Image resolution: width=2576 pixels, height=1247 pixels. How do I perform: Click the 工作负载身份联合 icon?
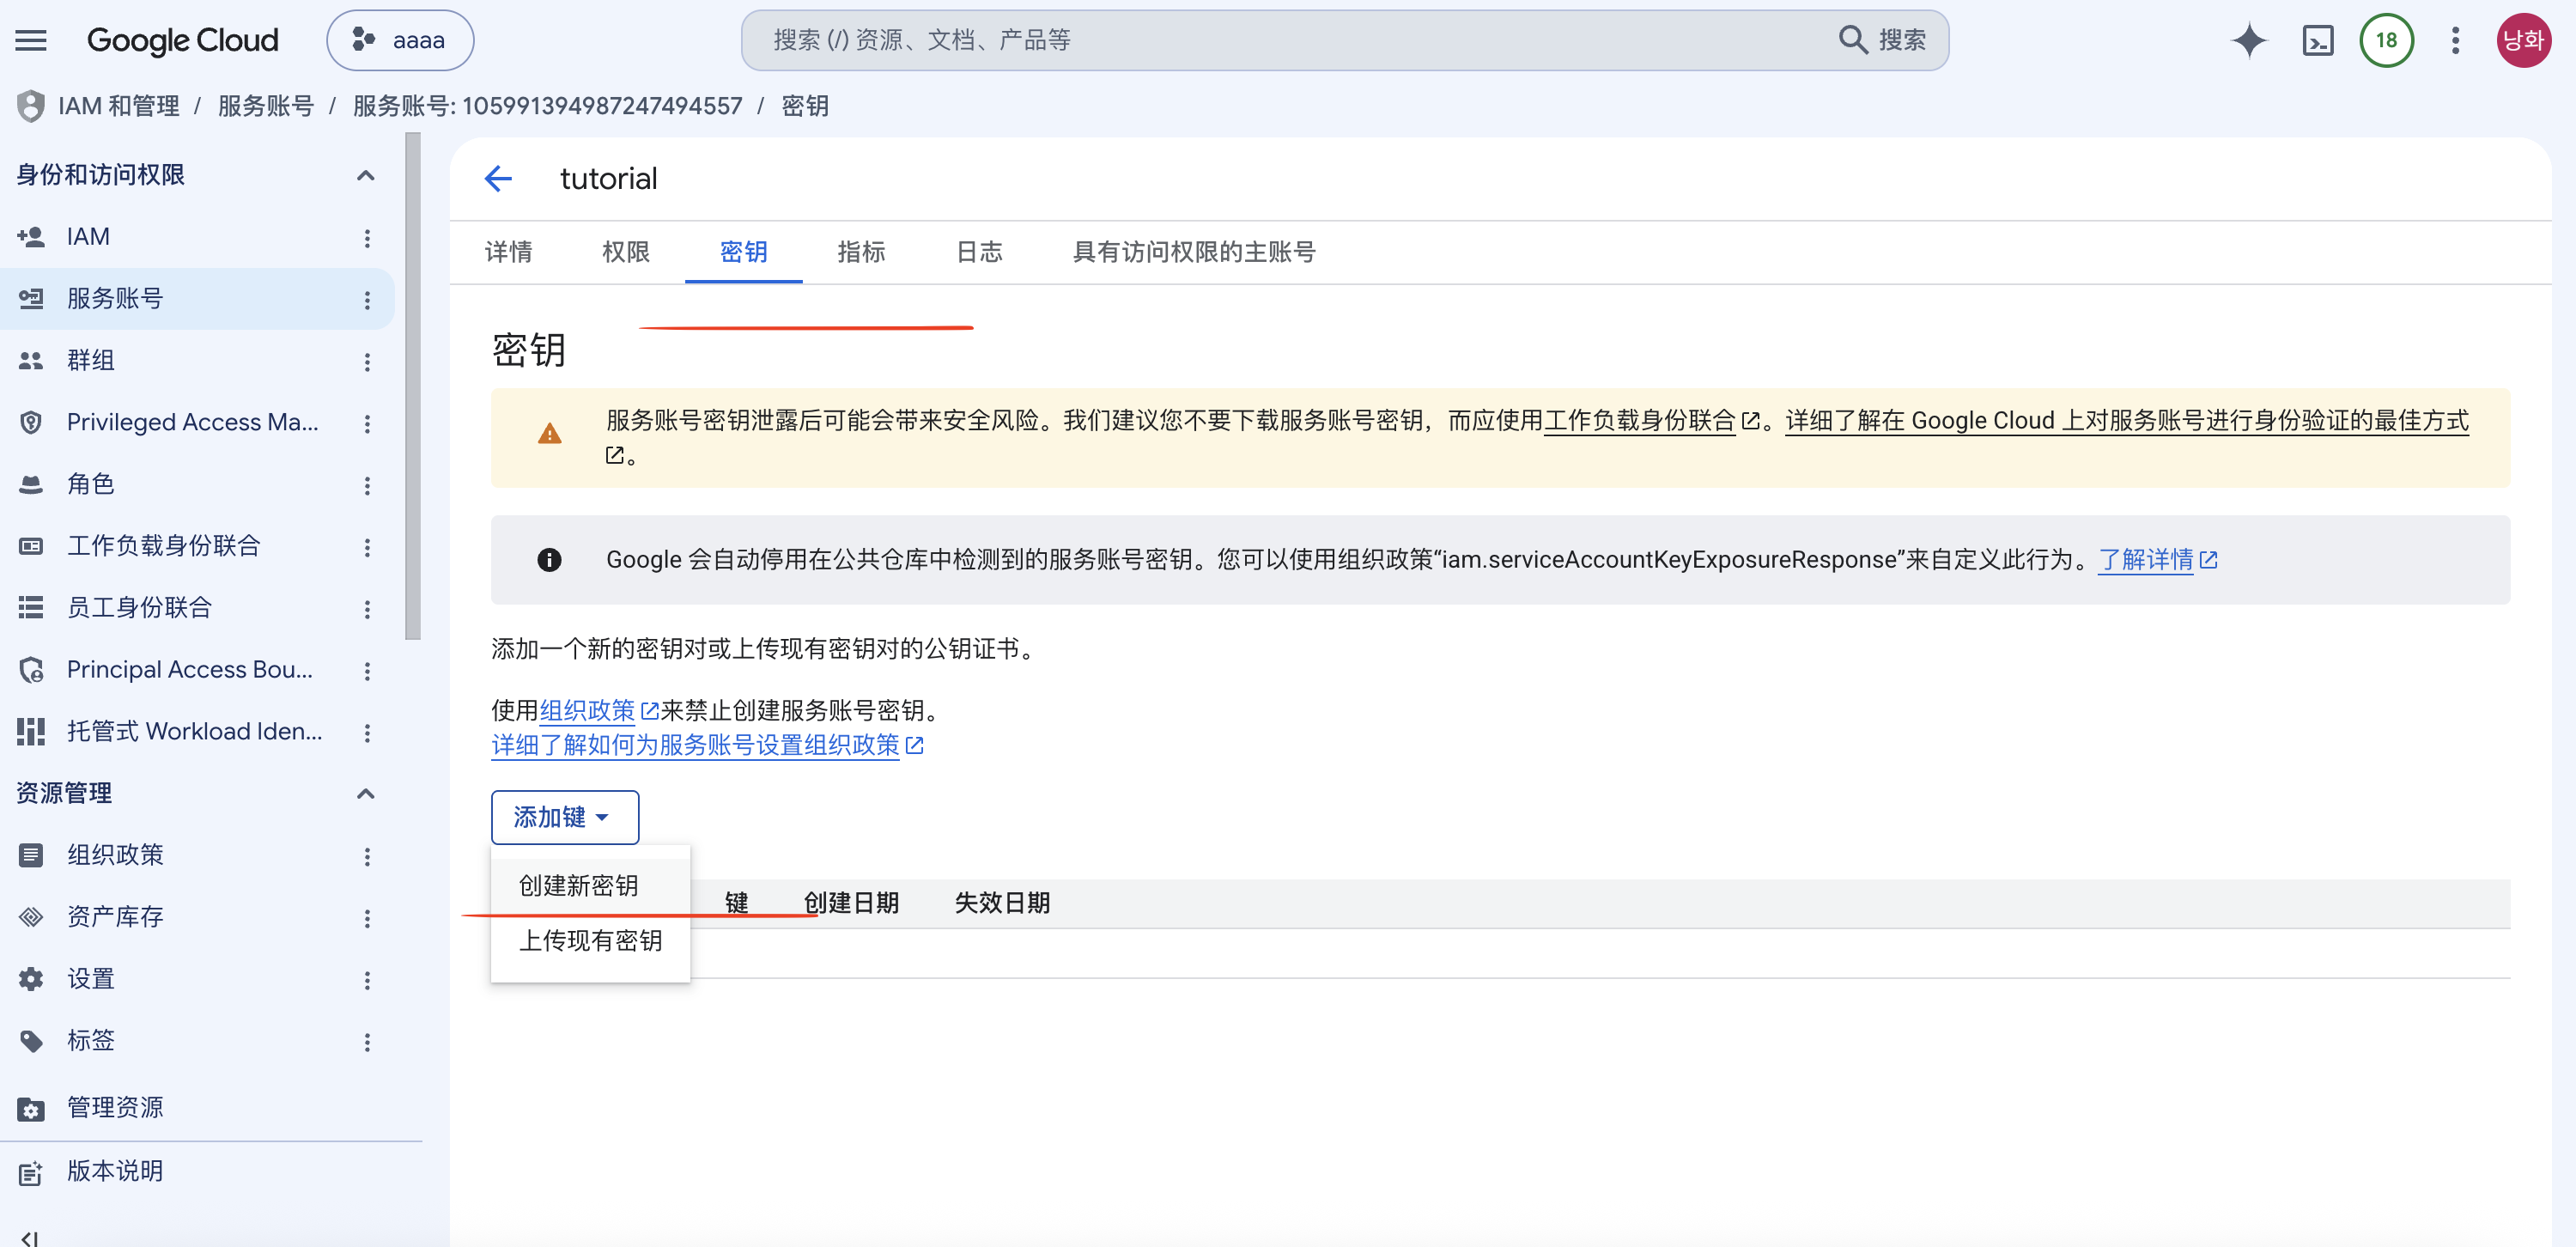pos(31,546)
